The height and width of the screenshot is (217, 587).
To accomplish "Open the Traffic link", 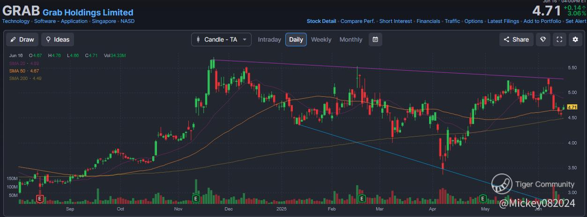I will tap(453, 21).
